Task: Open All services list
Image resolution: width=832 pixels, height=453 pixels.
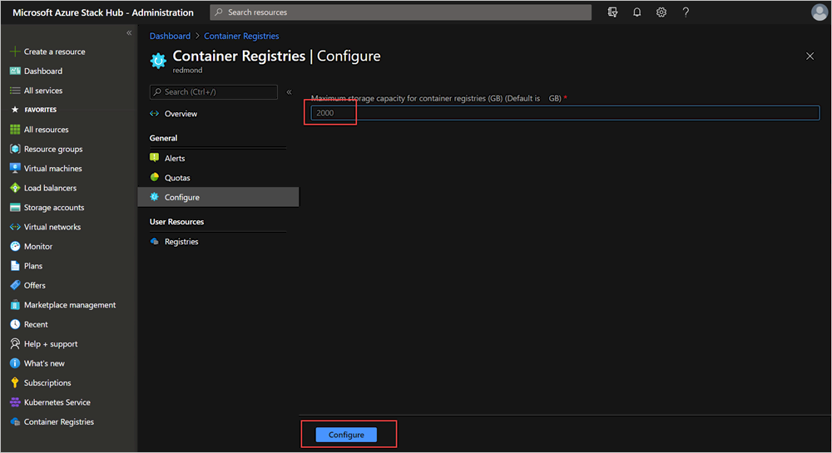Action: 43,91
